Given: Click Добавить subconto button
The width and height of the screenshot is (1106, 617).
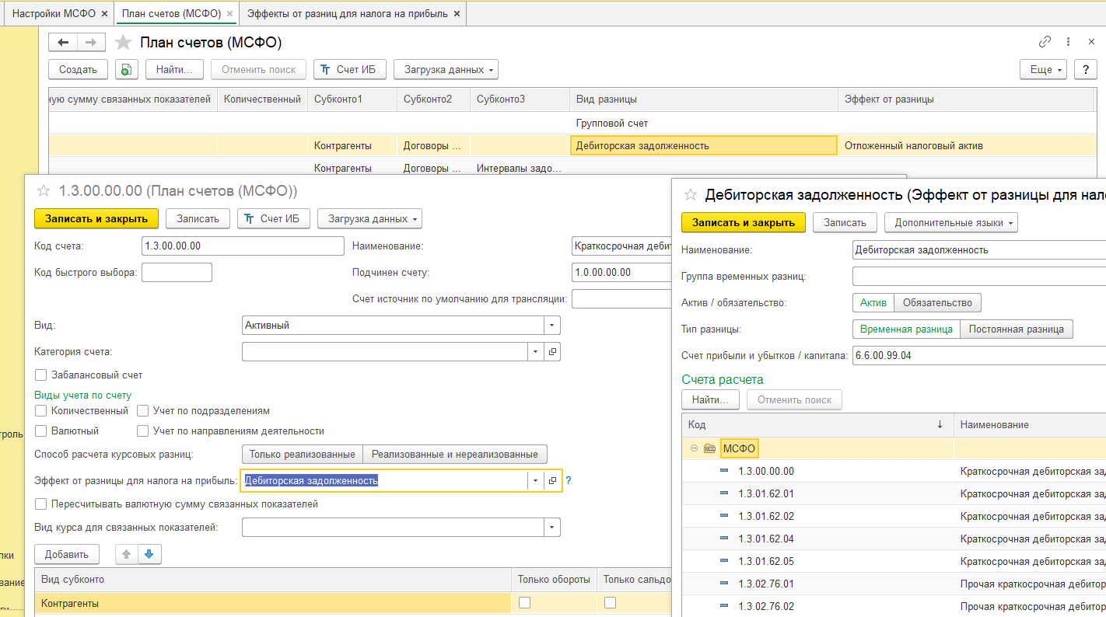Looking at the screenshot, I should 67,554.
